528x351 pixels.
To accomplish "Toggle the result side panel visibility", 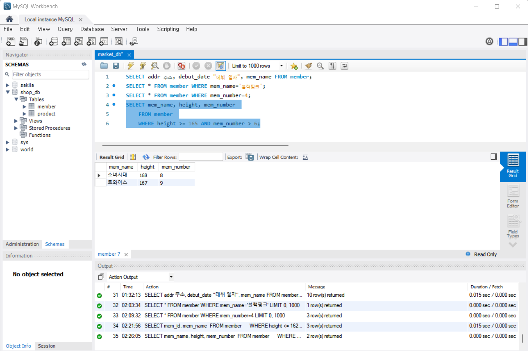I will tap(494, 156).
